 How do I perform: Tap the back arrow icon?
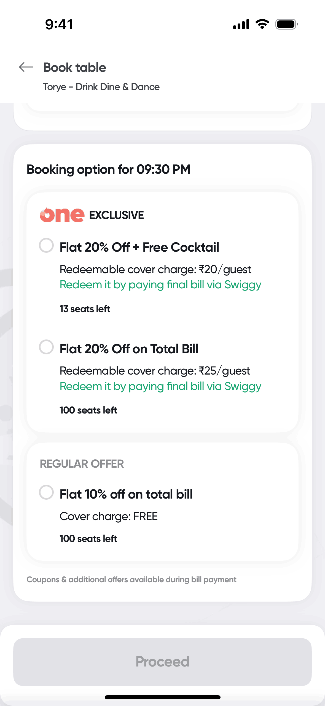coord(26,67)
